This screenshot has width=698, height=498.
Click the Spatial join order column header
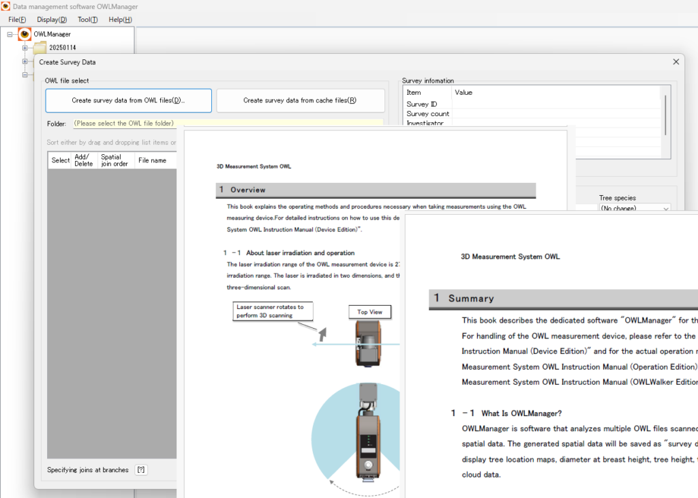tap(115, 160)
